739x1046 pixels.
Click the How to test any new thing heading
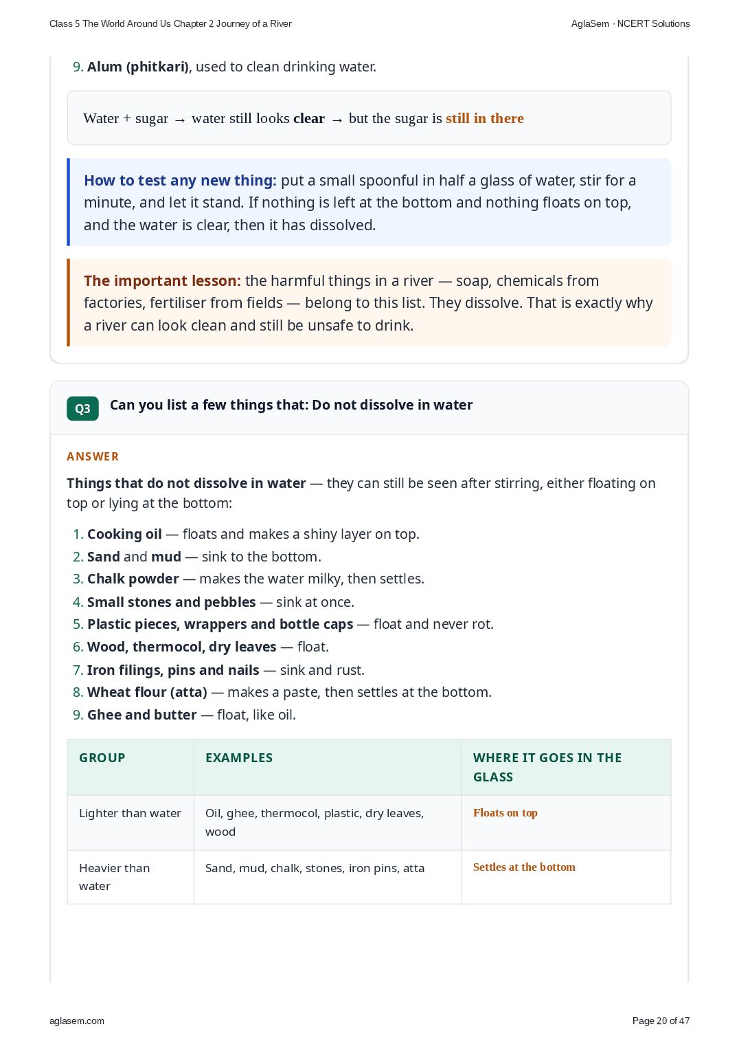(x=180, y=180)
